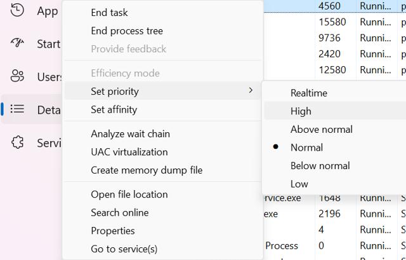Image resolution: width=406 pixels, height=260 pixels.
Task: Open Set affinity dialog
Action: [x=114, y=109]
